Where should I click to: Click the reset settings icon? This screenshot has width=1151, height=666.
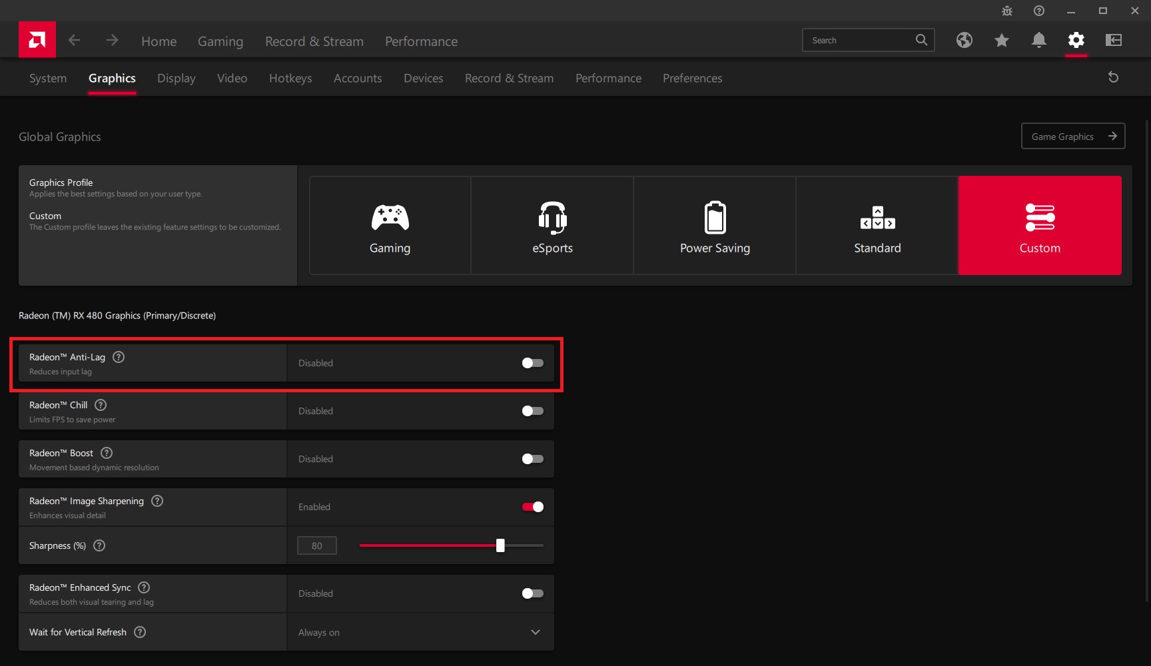(1113, 77)
